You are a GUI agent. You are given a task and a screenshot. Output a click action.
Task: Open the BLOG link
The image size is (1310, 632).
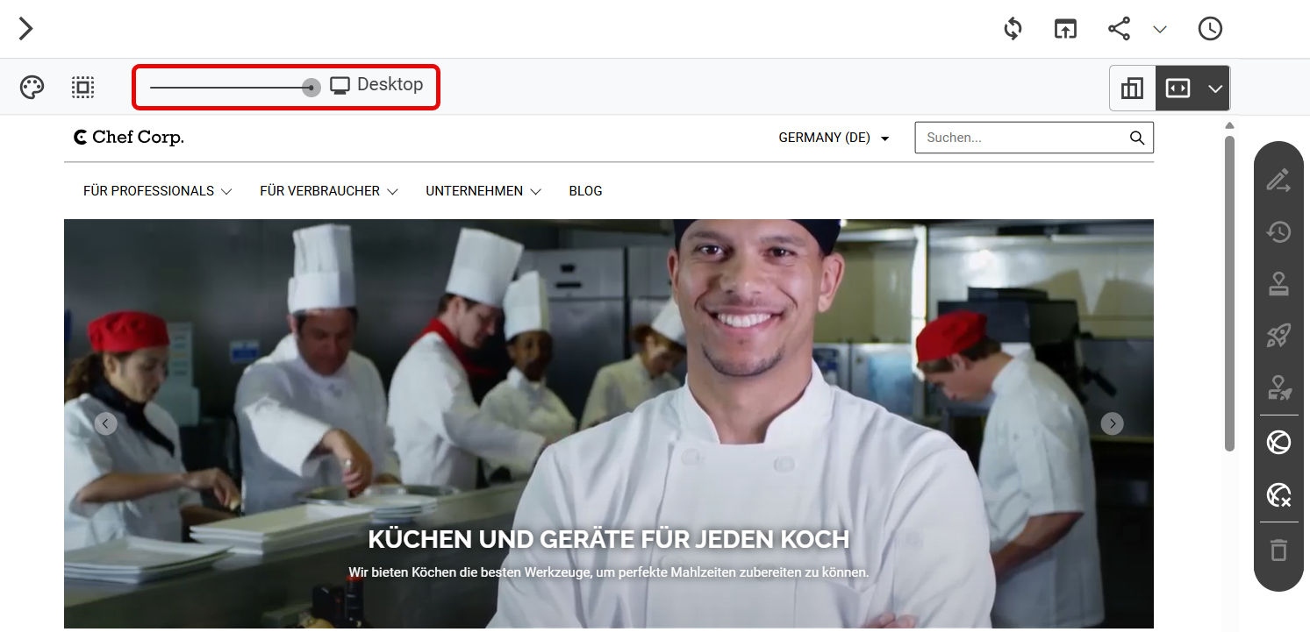pyautogui.click(x=585, y=191)
